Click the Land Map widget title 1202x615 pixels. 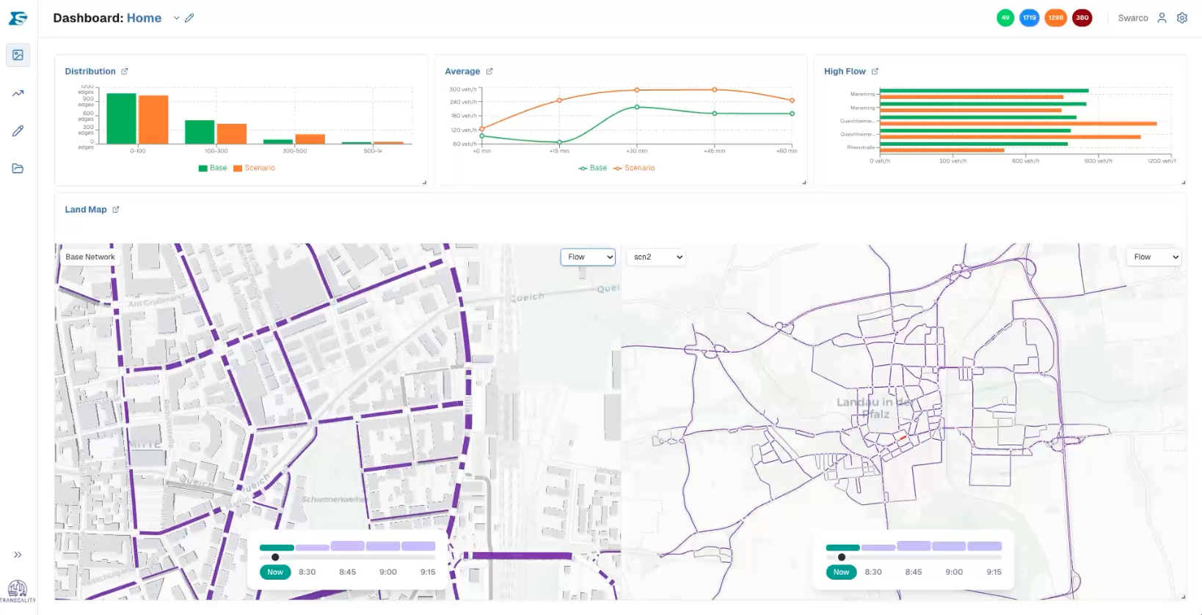tap(86, 210)
